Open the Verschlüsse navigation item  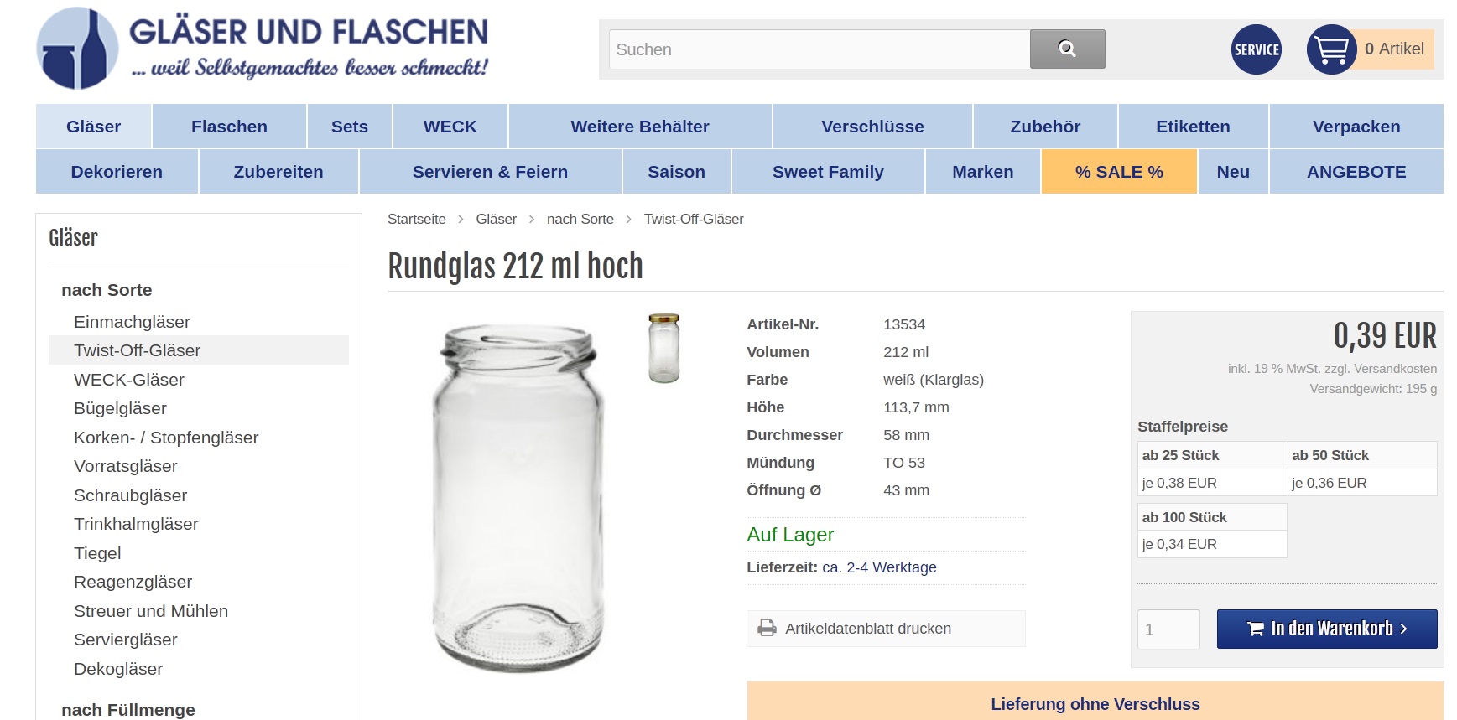[x=872, y=127]
